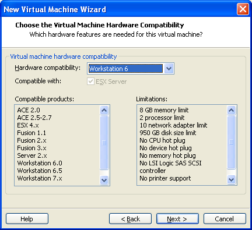
Task: Select Fusion 3.x list entry
Action: pos(32,148)
